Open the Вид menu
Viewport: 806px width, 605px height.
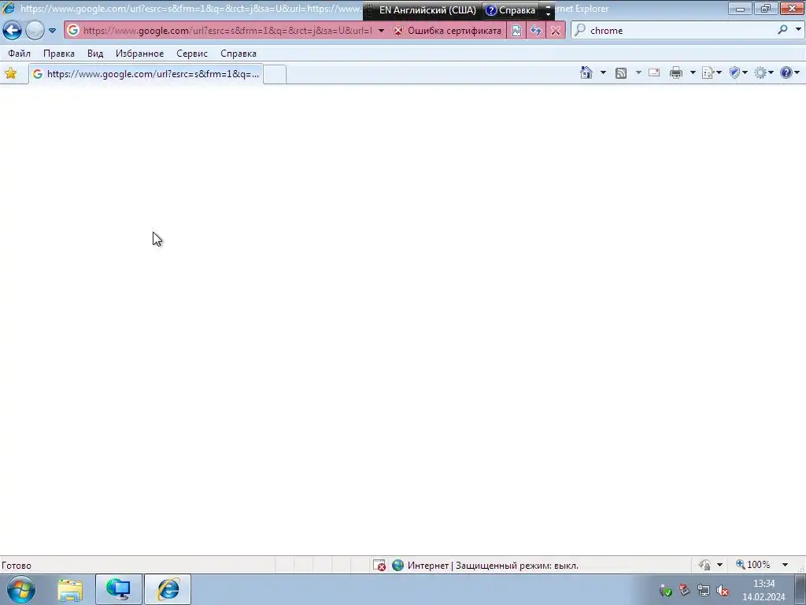[95, 54]
